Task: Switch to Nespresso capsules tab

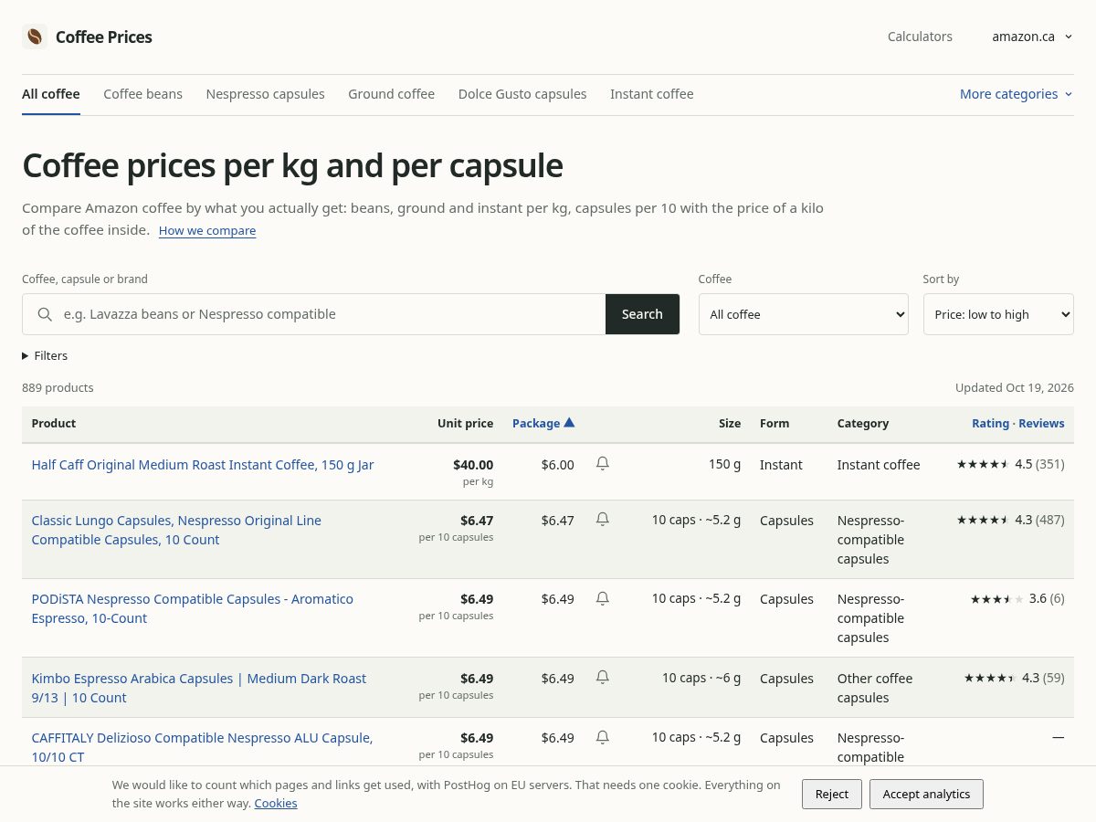Action: pos(265,94)
